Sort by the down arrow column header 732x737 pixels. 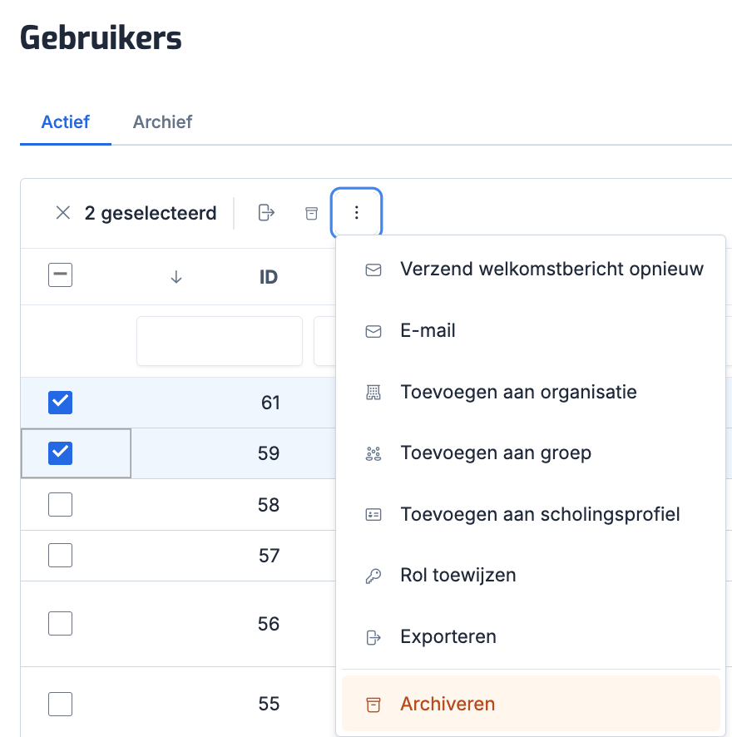(x=176, y=277)
